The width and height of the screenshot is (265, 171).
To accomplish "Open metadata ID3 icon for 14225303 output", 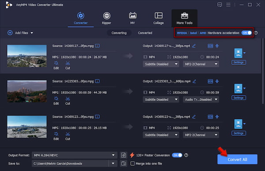I will (x=210, y=81).
